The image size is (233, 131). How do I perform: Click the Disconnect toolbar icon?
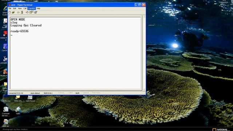coord(22,12)
